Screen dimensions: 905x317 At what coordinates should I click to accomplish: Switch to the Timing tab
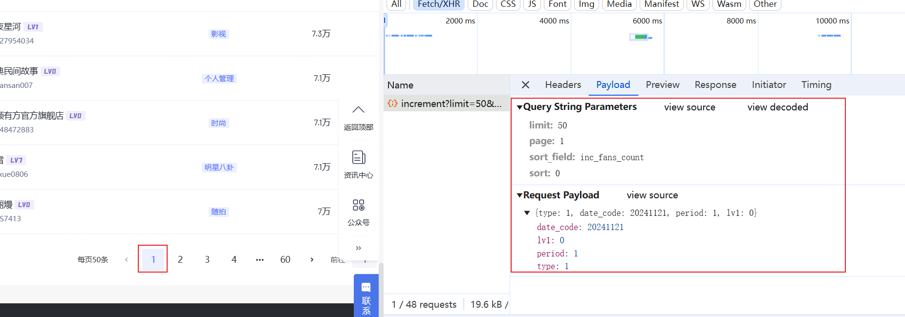(816, 85)
